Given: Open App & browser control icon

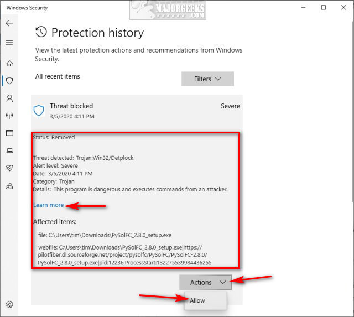Looking at the screenshot, I should point(9,133).
